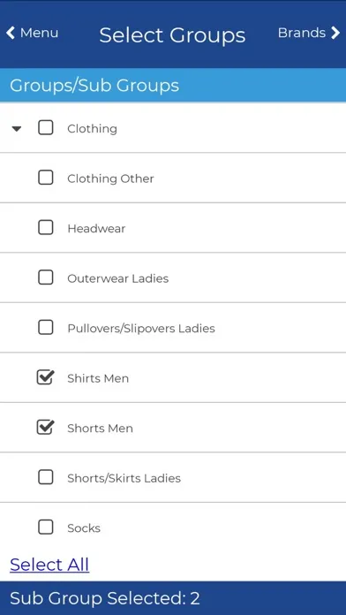Check the Headwear checkbox
Viewport: 346px width, 615px height.
tap(45, 227)
